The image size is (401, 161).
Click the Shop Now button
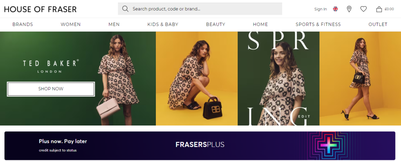point(51,89)
